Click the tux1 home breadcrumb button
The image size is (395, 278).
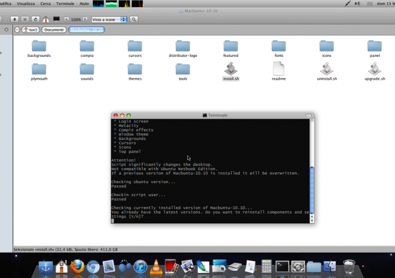click(29, 29)
